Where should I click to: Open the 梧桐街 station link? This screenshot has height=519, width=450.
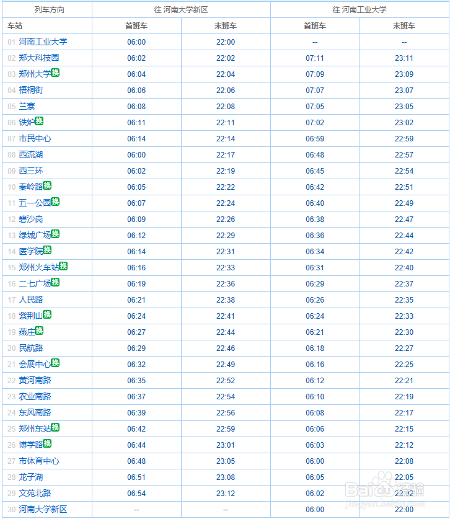(31, 90)
